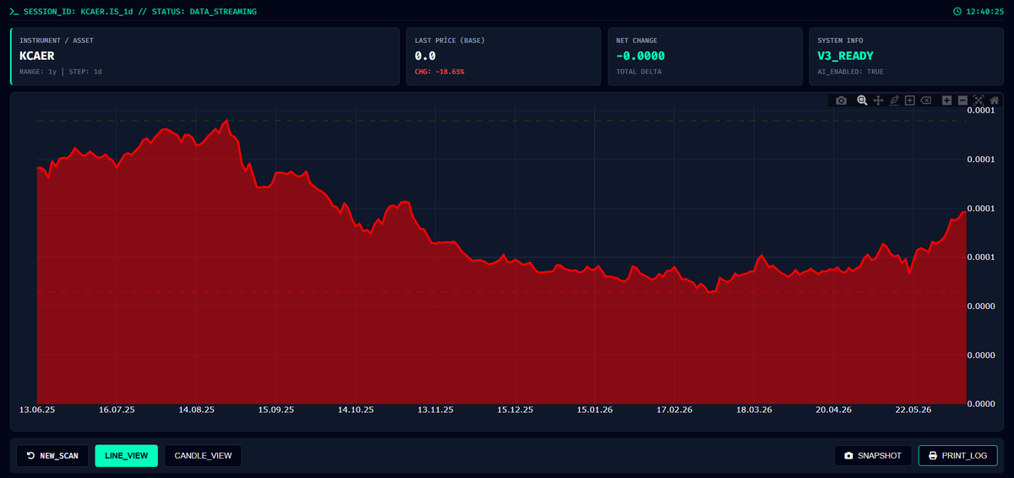Select the Zoom tool in chart modebar
Viewport: 1014px width, 478px height.
[862, 100]
